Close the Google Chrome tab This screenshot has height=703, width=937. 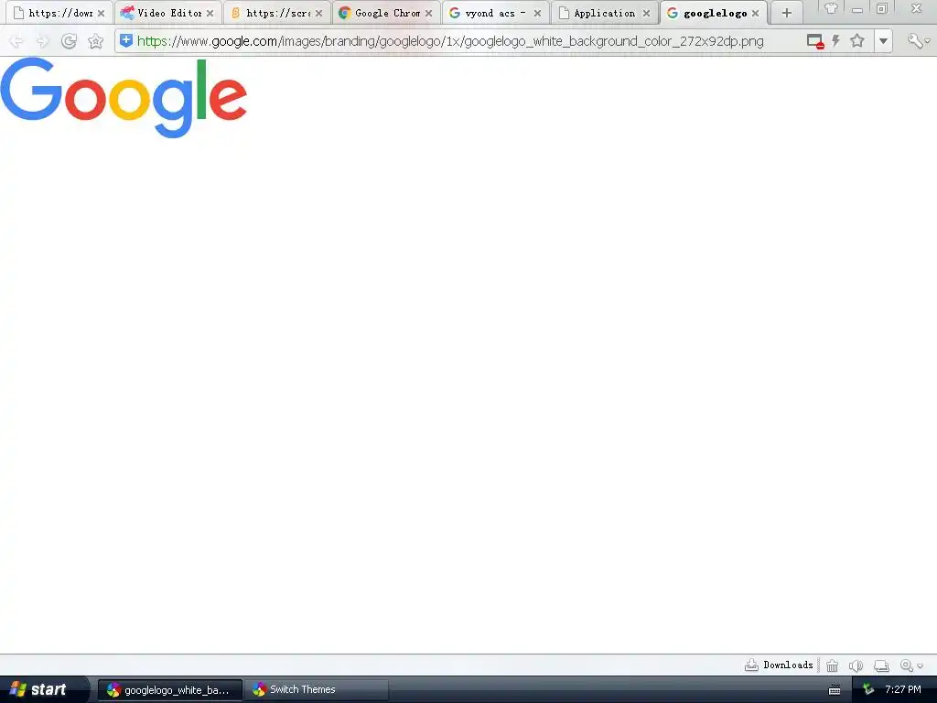point(428,13)
